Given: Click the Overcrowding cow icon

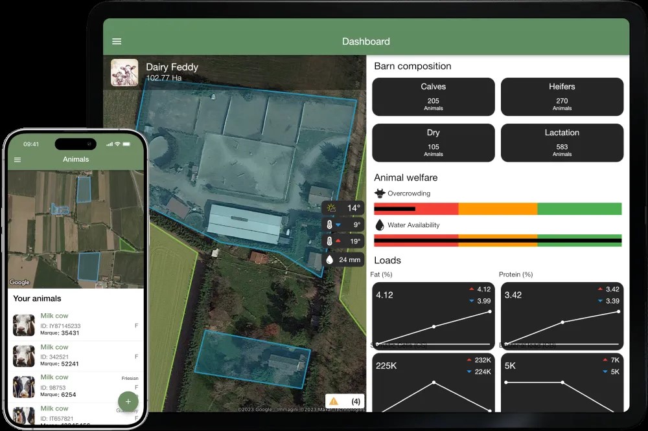Looking at the screenshot, I should point(380,193).
